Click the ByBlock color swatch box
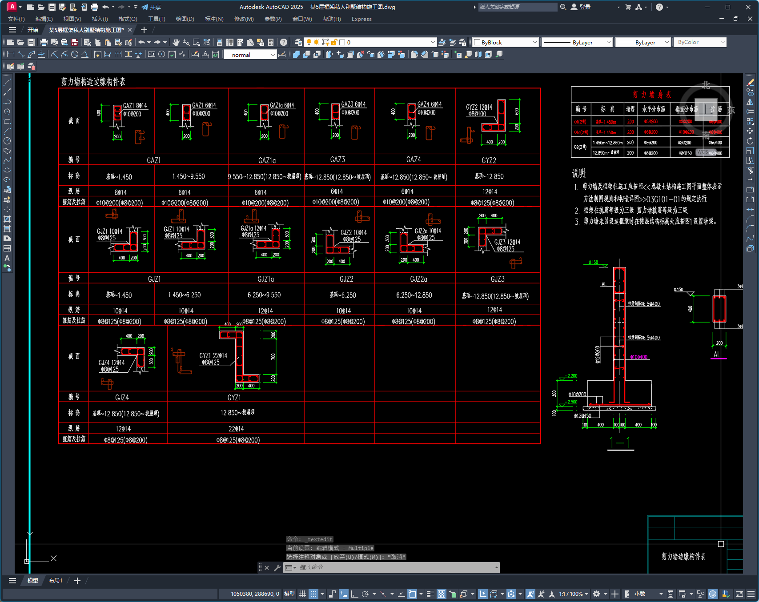Viewport: 759px width, 602px height. [477, 42]
